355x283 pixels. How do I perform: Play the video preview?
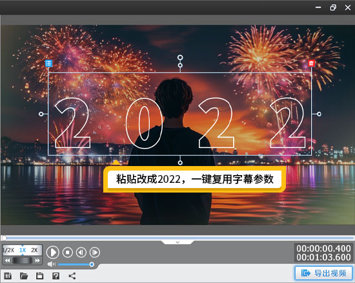pyautogui.click(x=53, y=252)
